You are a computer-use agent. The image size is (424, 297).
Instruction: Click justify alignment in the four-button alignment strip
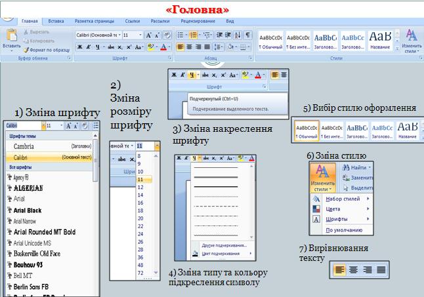coord(381,269)
